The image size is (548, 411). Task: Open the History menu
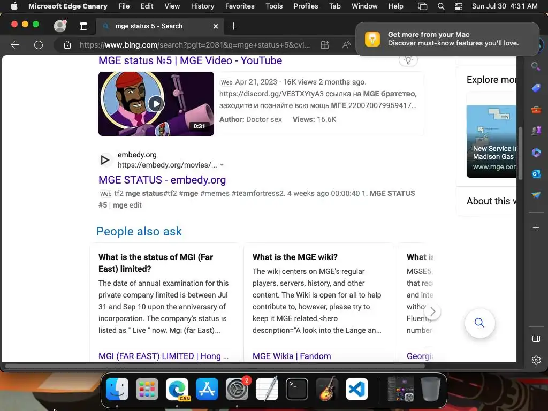point(202,6)
